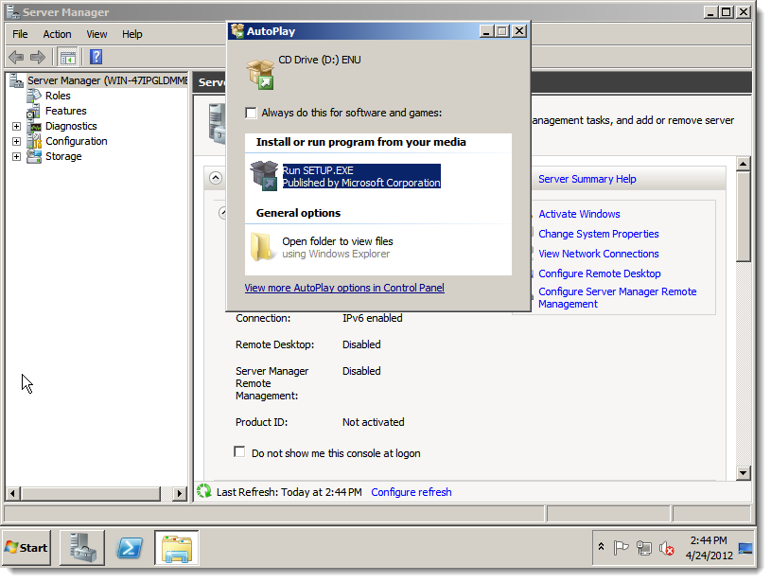This screenshot has height=582, width=771.
Task: Open Windows Explorer taskbar button
Action: coord(177,548)
